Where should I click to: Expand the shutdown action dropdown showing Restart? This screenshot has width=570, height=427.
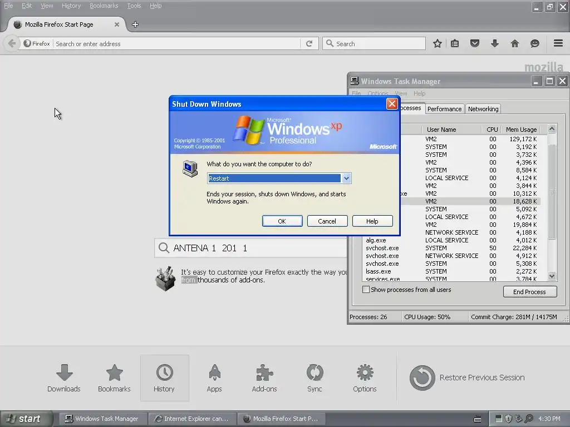(346, 178)
